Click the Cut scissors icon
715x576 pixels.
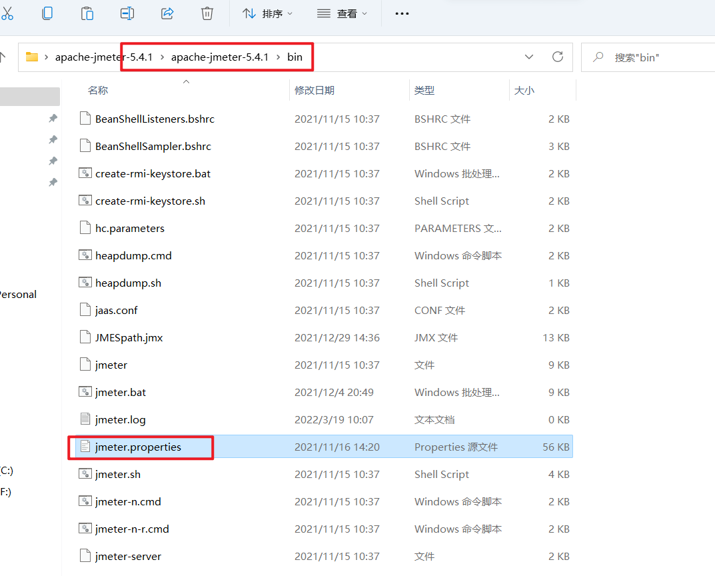coord(7,13)
